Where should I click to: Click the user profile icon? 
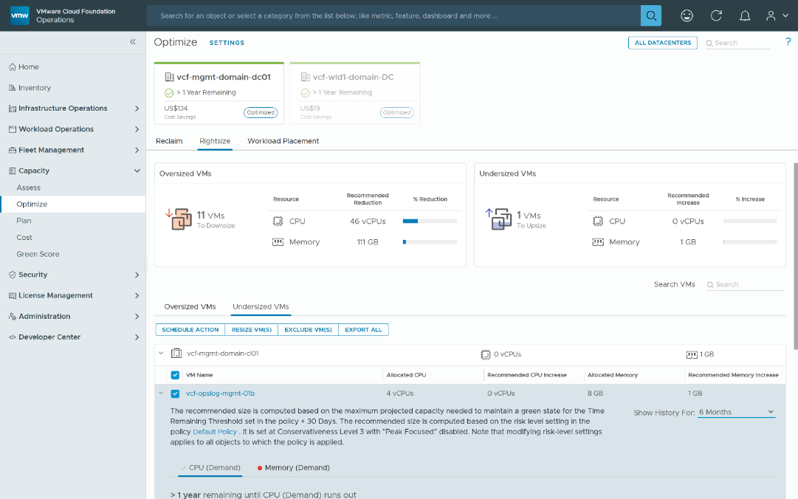tap(771, 15)
